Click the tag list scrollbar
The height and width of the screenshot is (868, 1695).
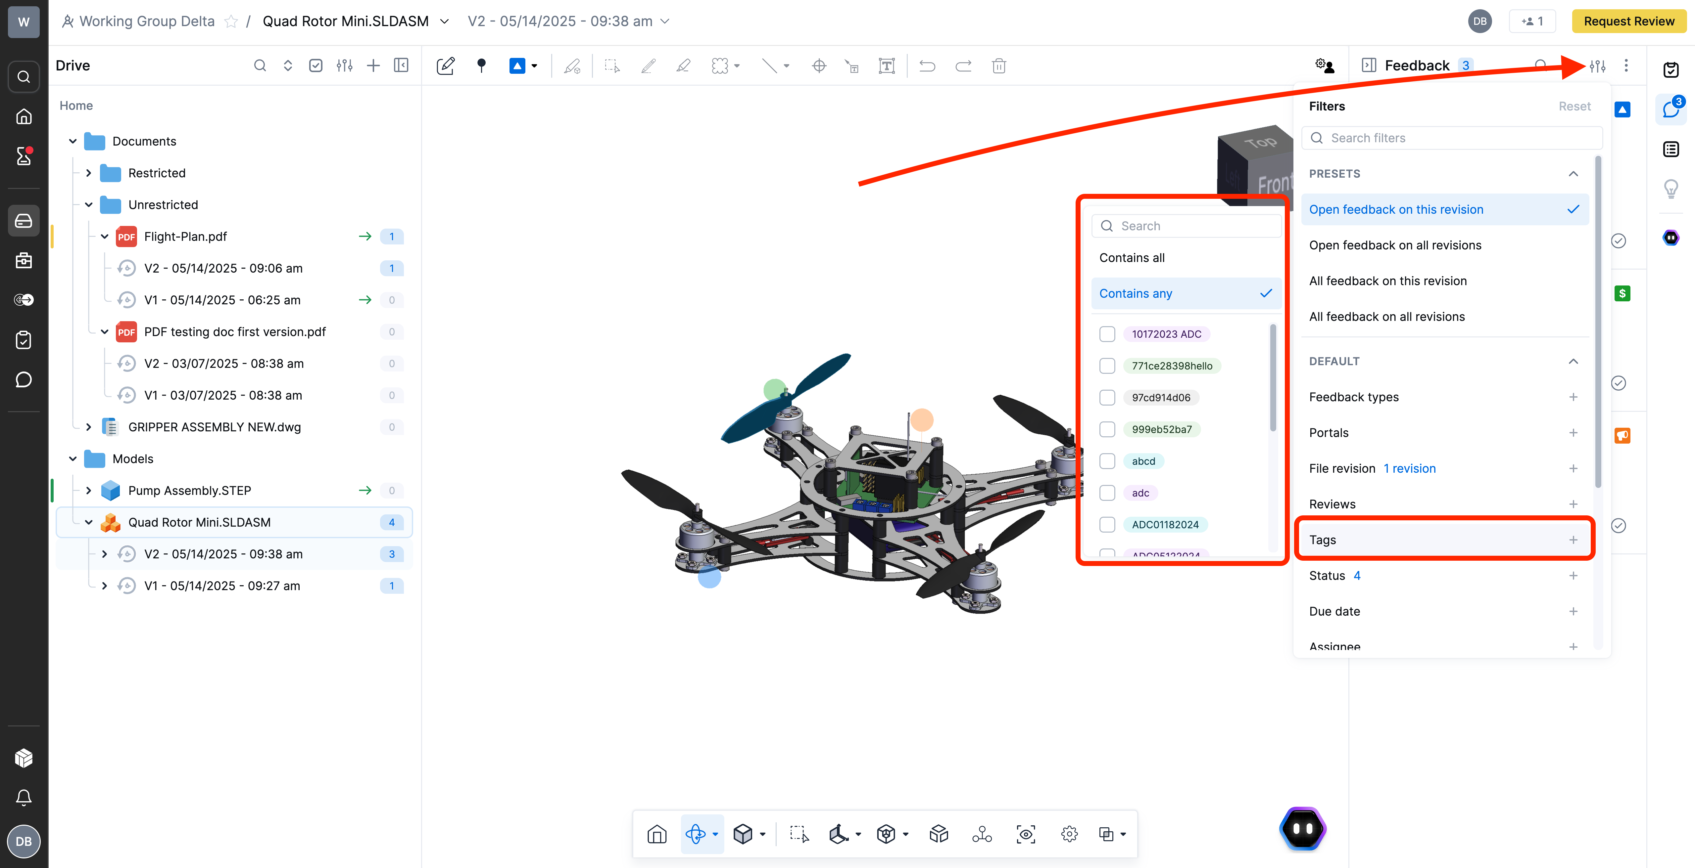coord(1273,378)
